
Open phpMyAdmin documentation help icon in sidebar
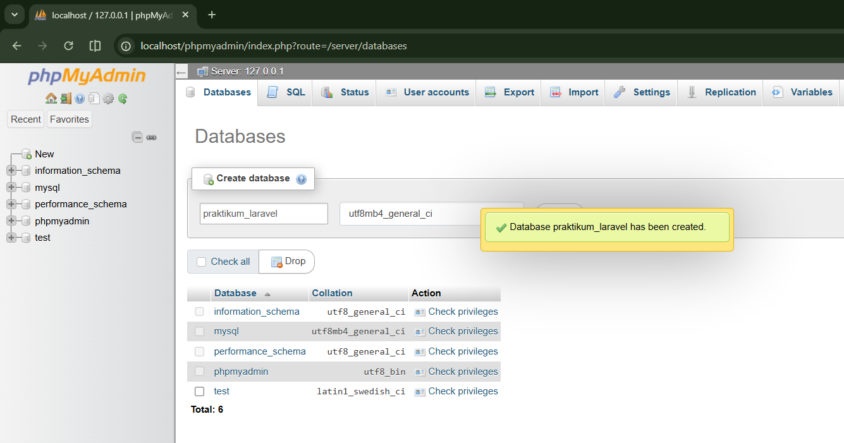pyautogui.click(x=80, y=99)
